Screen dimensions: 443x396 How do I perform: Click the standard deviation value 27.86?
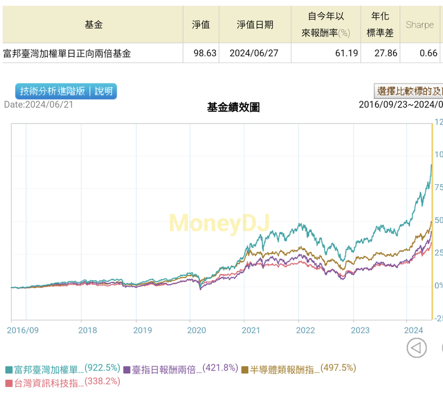(x=386, y=53)
